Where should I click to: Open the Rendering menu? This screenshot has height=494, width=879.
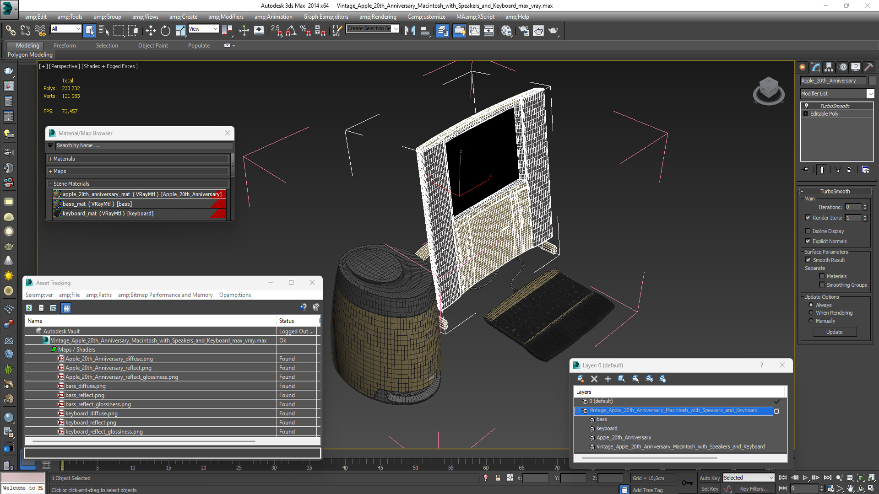[378, 17]
